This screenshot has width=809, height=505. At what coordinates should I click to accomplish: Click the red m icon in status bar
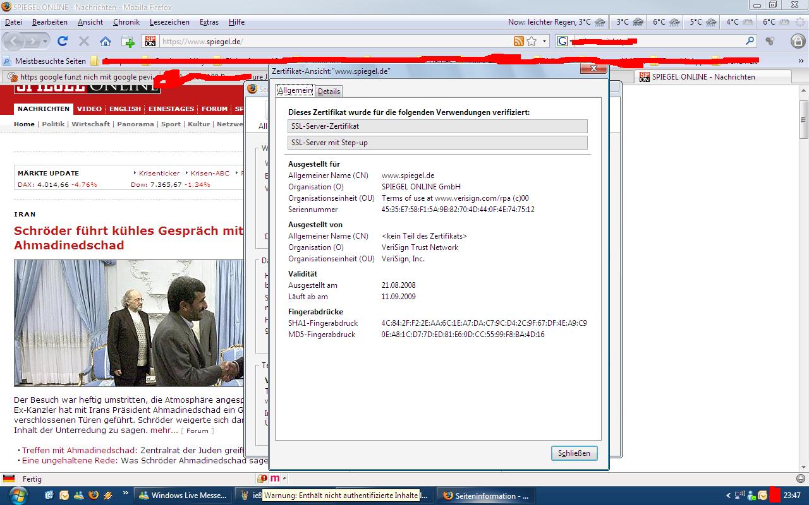[x=275, y=479]
